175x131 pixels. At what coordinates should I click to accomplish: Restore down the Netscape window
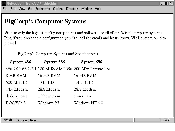(166, 4)
